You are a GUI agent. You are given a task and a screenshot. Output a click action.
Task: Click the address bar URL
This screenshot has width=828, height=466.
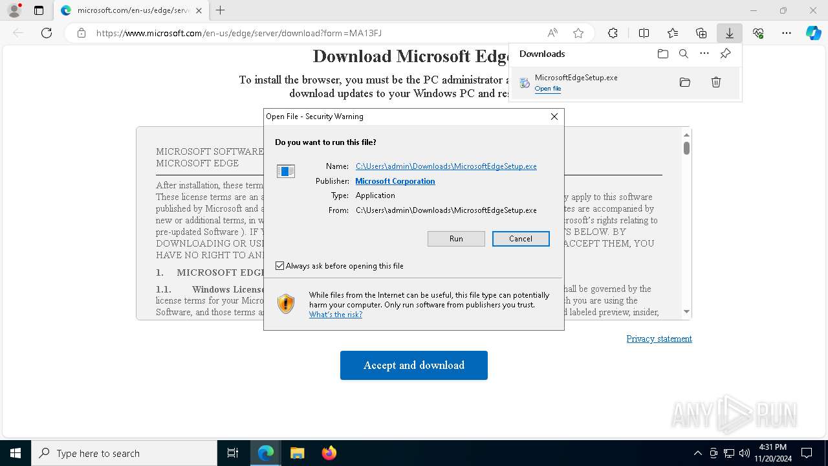tap(239, 33)
